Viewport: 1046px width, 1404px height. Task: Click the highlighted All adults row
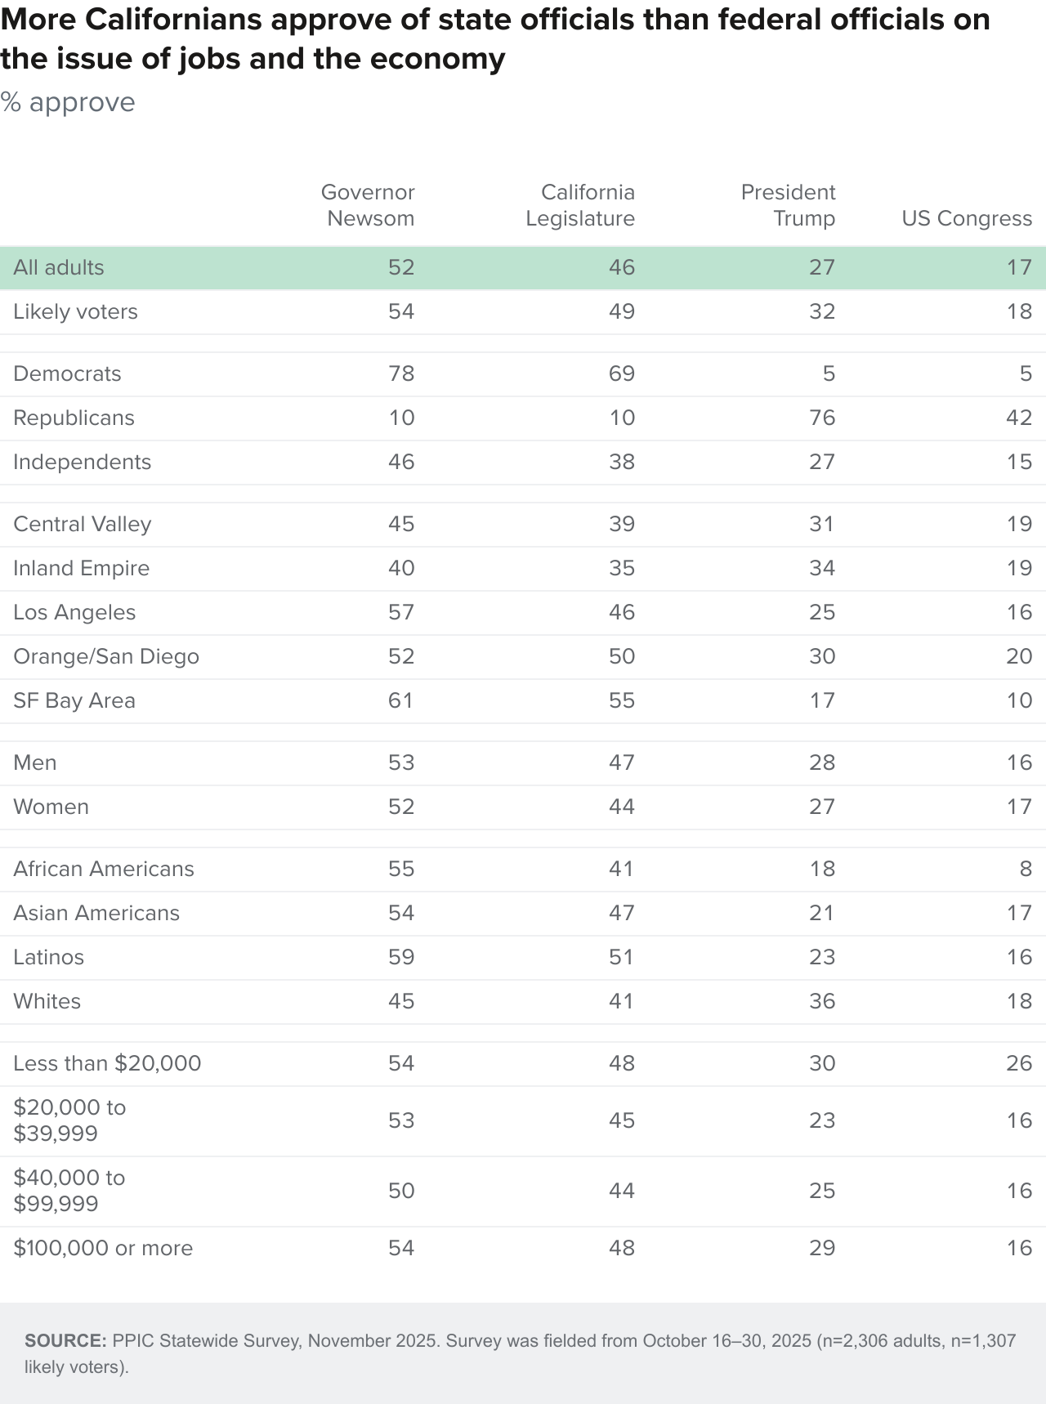click(x=523, y=267)
